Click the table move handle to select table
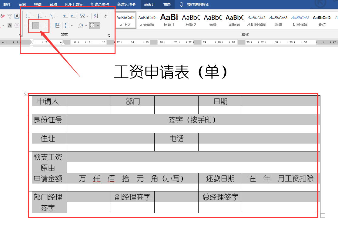Image resolution: width=338 pixels, height=229 pixels. [x=26, y=93]
